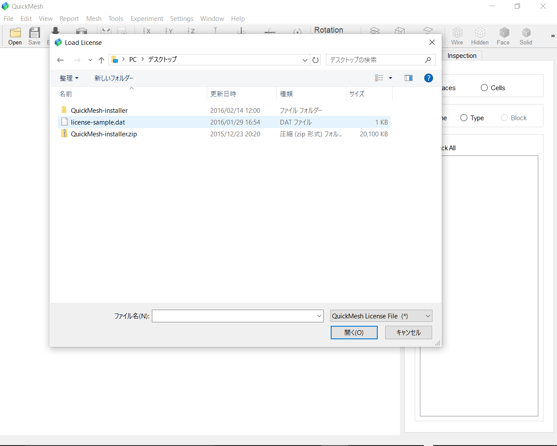Open the Tools menu
The width and height of the screenshot is (557, 446).
[x=116, y=18]
